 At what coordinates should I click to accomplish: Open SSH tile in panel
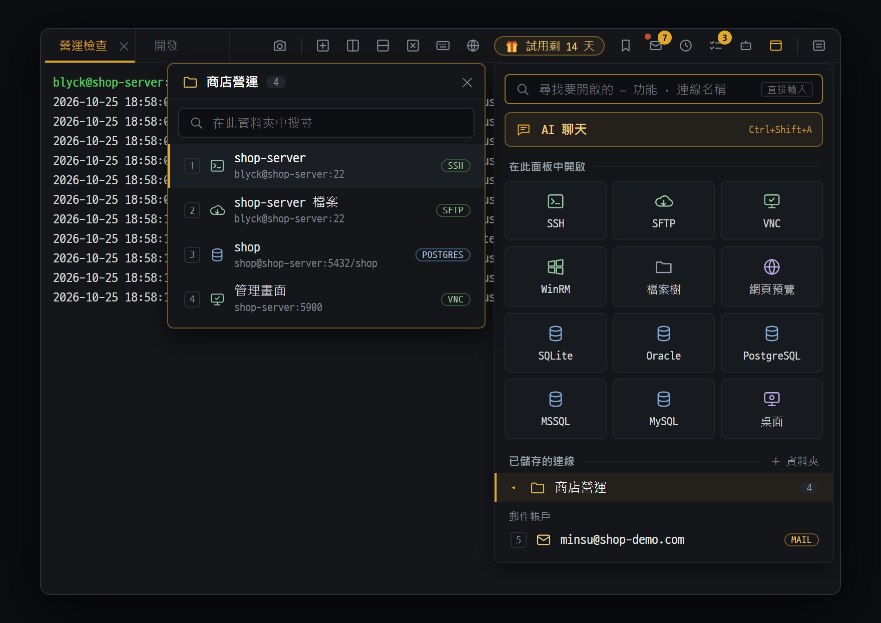pyautogui.click(x=556, y=211)
